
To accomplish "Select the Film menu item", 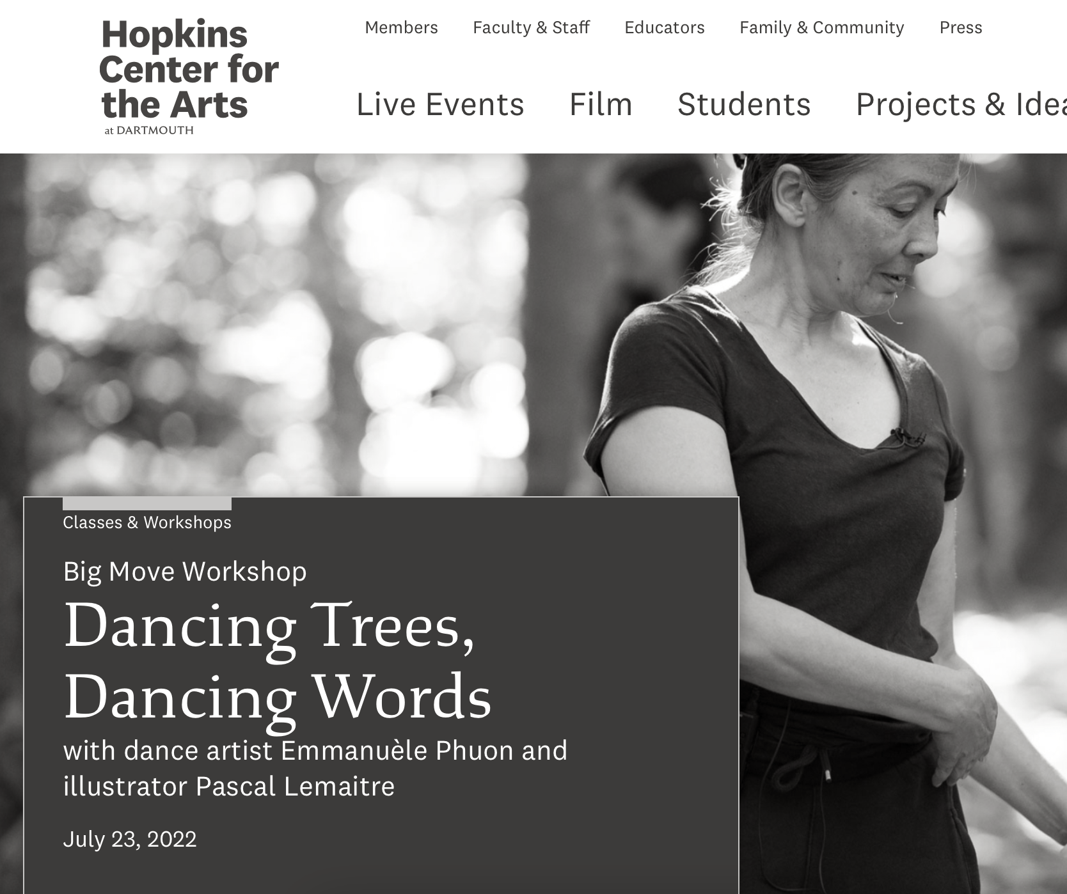I will [x=601, y=104].
